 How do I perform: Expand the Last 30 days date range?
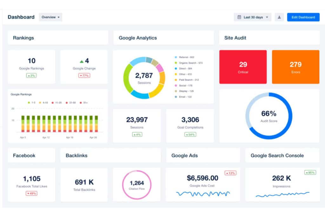click(x=253, y=17)
